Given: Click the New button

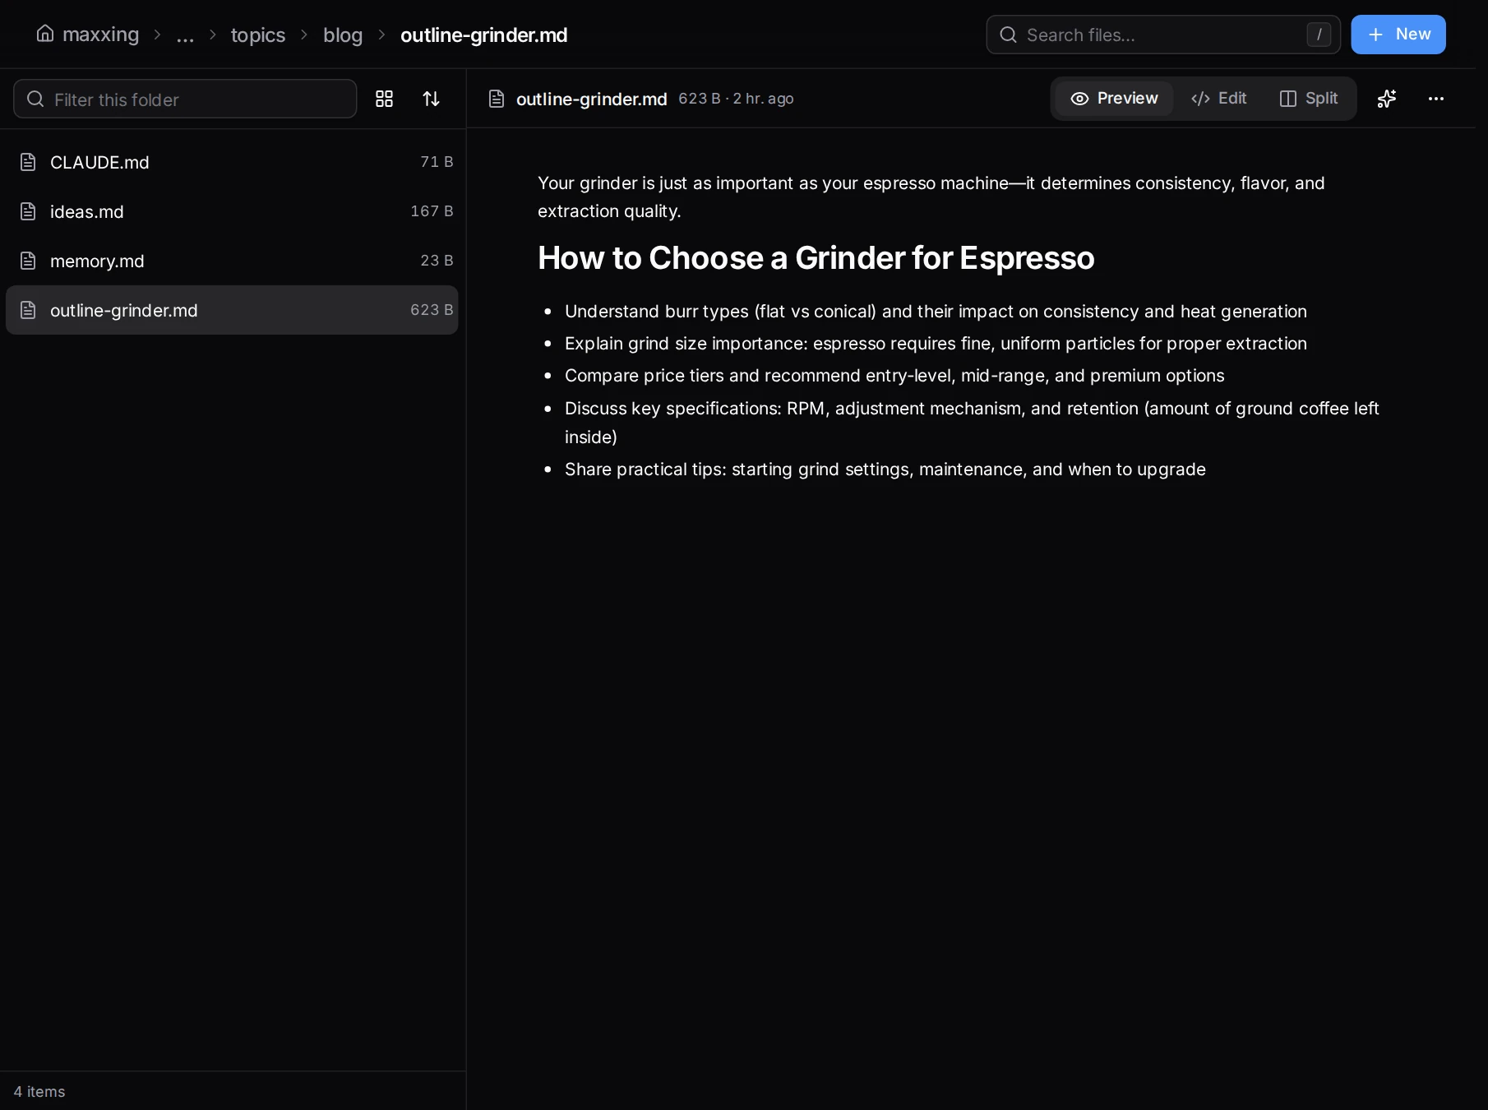Looking at the screenshot, I should coord(1398,35).
